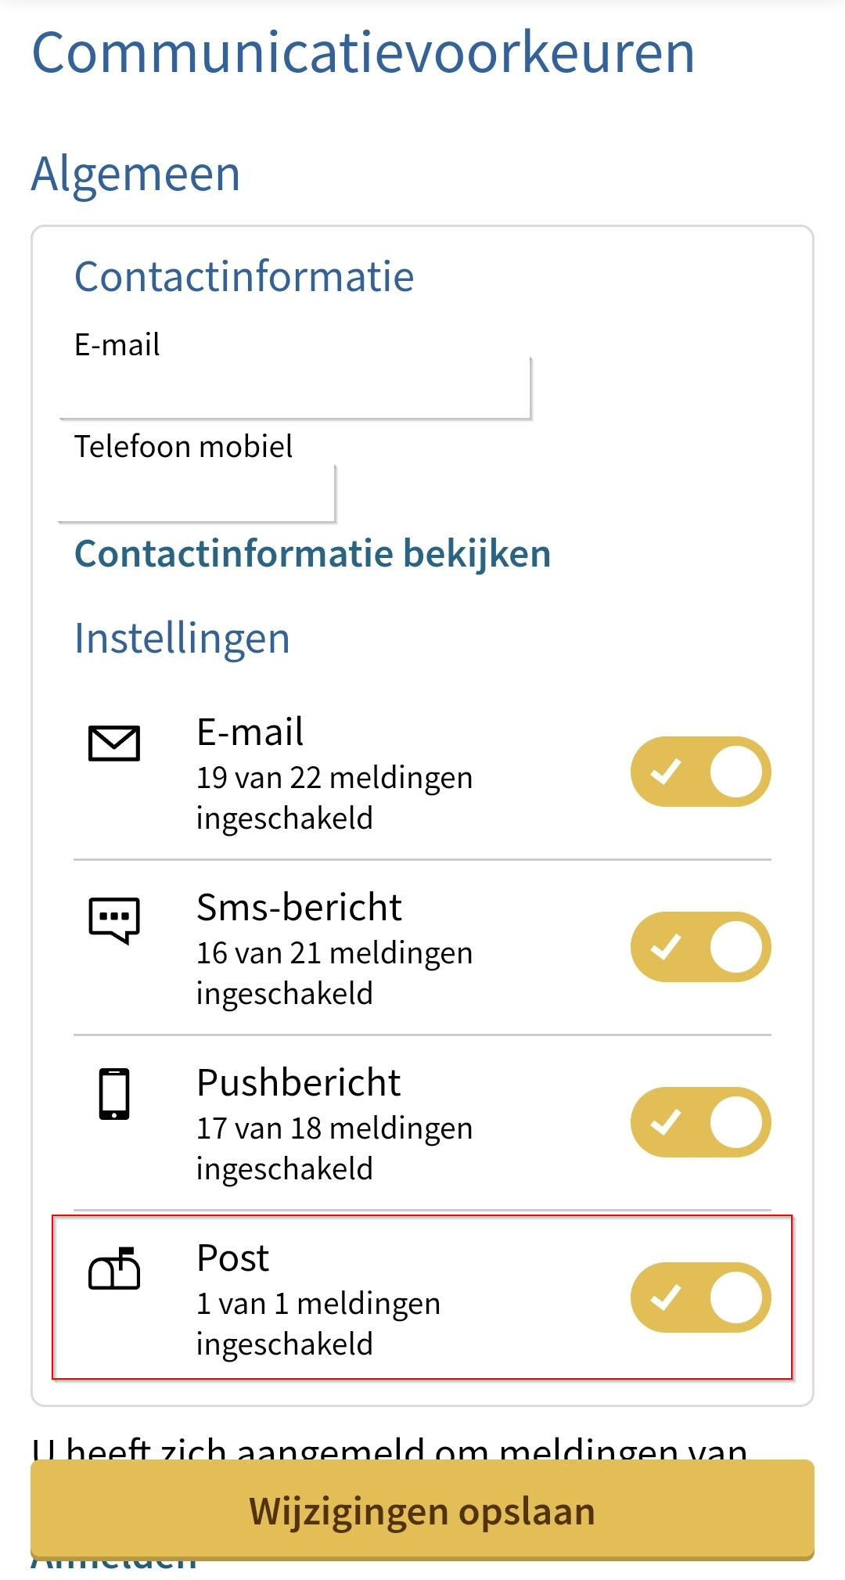Click the Sms-bericht speech bubble icon
This screenshot has width=845, height=1580.
(114, 920)
